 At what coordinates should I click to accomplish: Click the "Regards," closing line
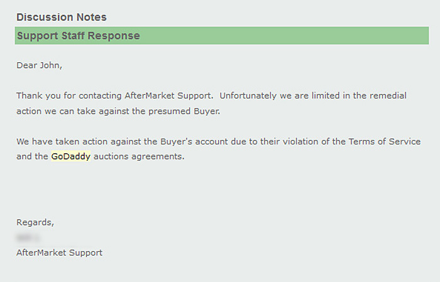click(x=35, y=222)
